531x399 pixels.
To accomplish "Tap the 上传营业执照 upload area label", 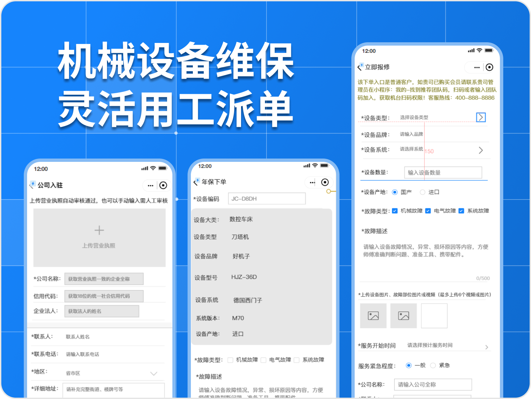I will click(99, 245).
